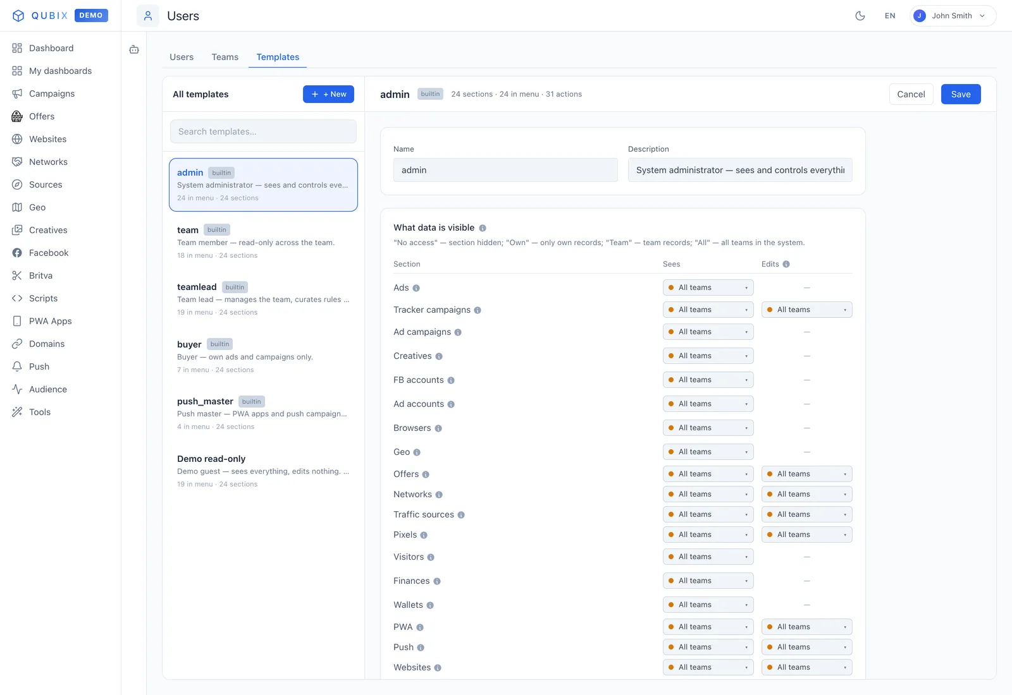The width and height of the screenshot is (1012, 695).
Task: Open Edits dropdown for PWA row
Action: [x=806, y=627]
